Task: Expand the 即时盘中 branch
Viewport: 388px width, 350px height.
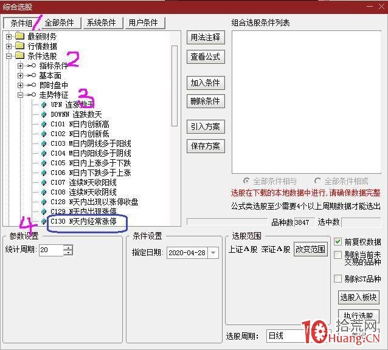Action: click(x=20, y=85)
